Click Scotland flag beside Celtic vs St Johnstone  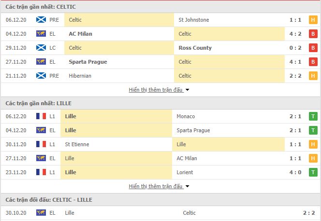pos(41,20)
